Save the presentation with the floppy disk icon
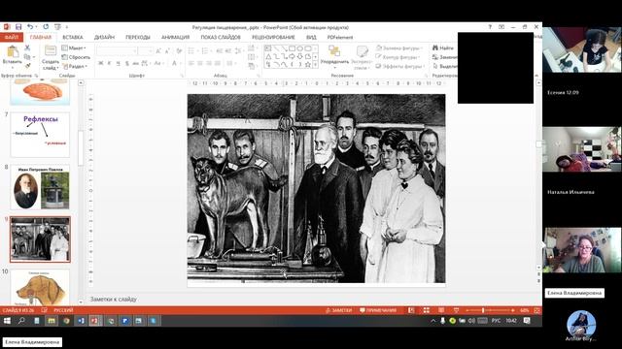622x349 pixels. pyautogui.click(x=18, y=27)
